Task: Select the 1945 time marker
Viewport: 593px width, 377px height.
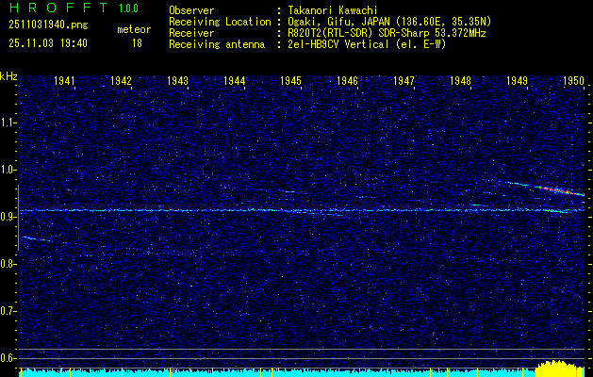Action: point(291,82)
